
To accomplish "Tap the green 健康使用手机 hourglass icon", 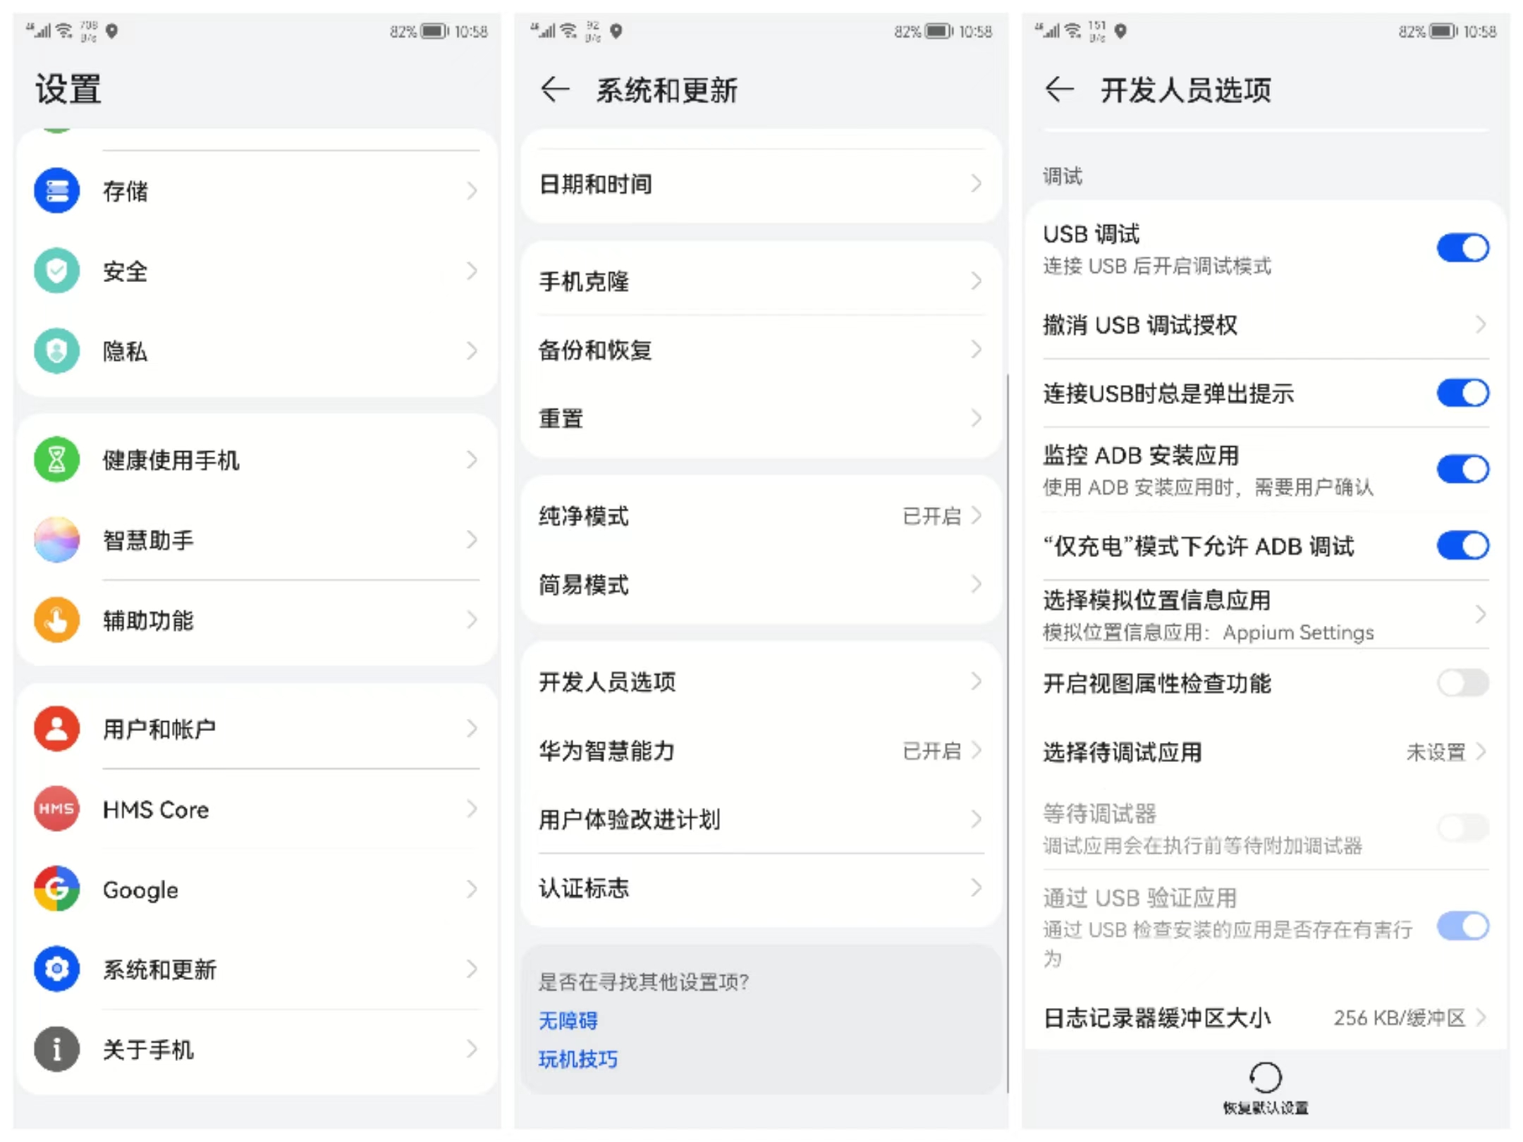I will coord(56,460).
